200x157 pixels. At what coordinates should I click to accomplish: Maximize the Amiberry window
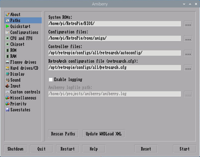[x=190, y=4]
